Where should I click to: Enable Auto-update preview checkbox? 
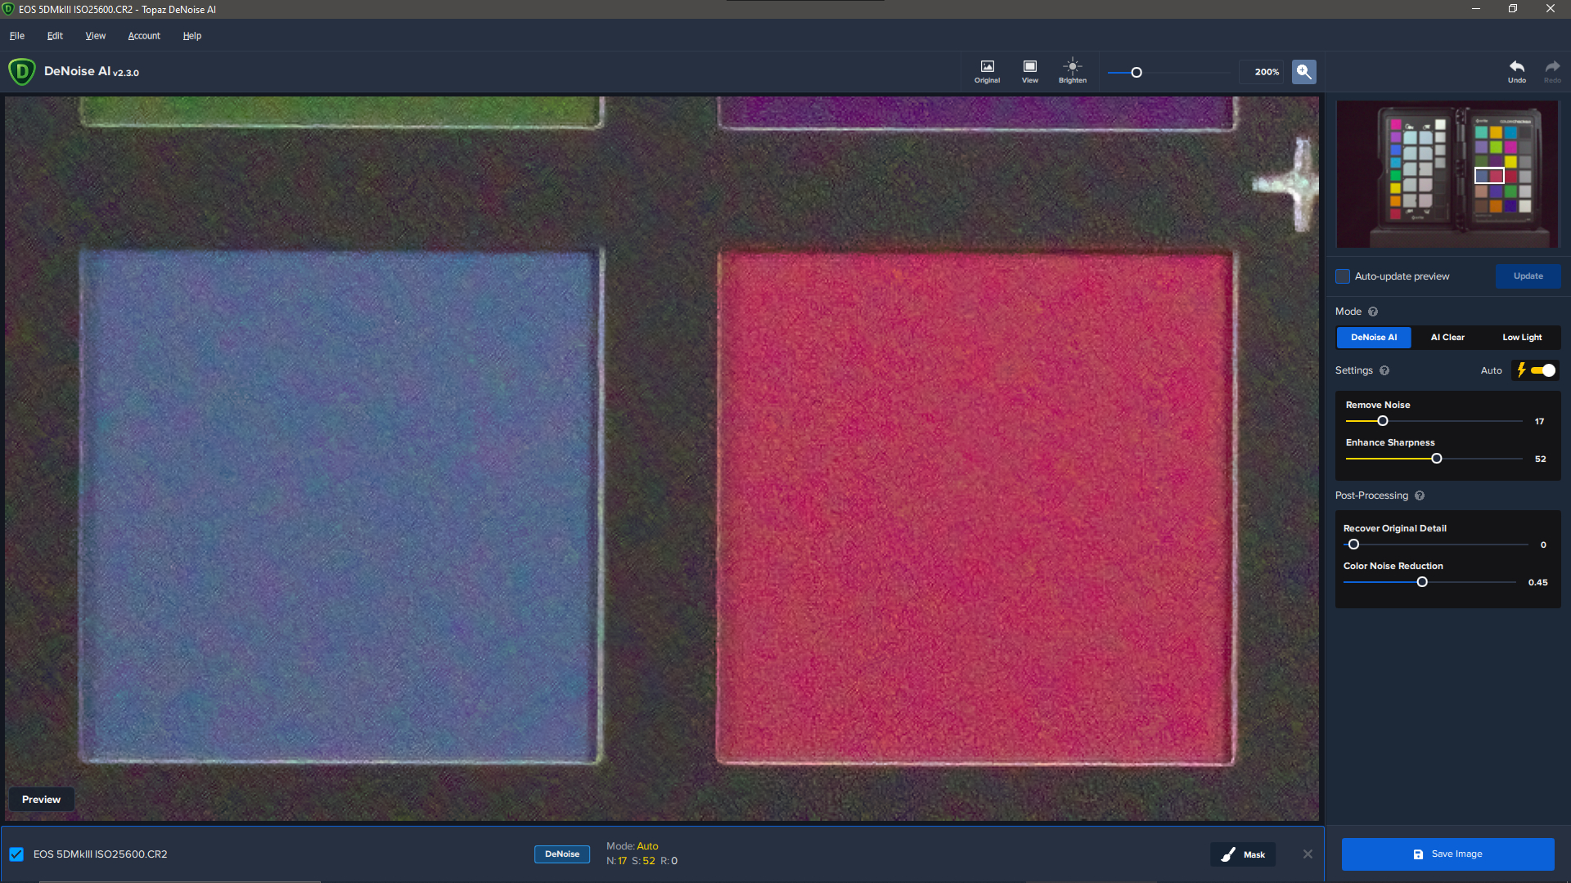pos(1343,276)
